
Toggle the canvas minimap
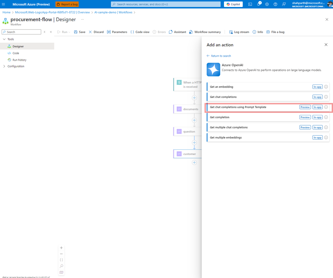[x=61, y=272]
